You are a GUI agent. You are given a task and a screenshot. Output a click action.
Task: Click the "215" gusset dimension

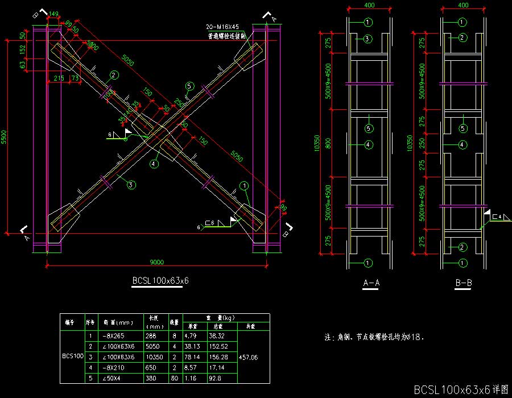(59, 78)
